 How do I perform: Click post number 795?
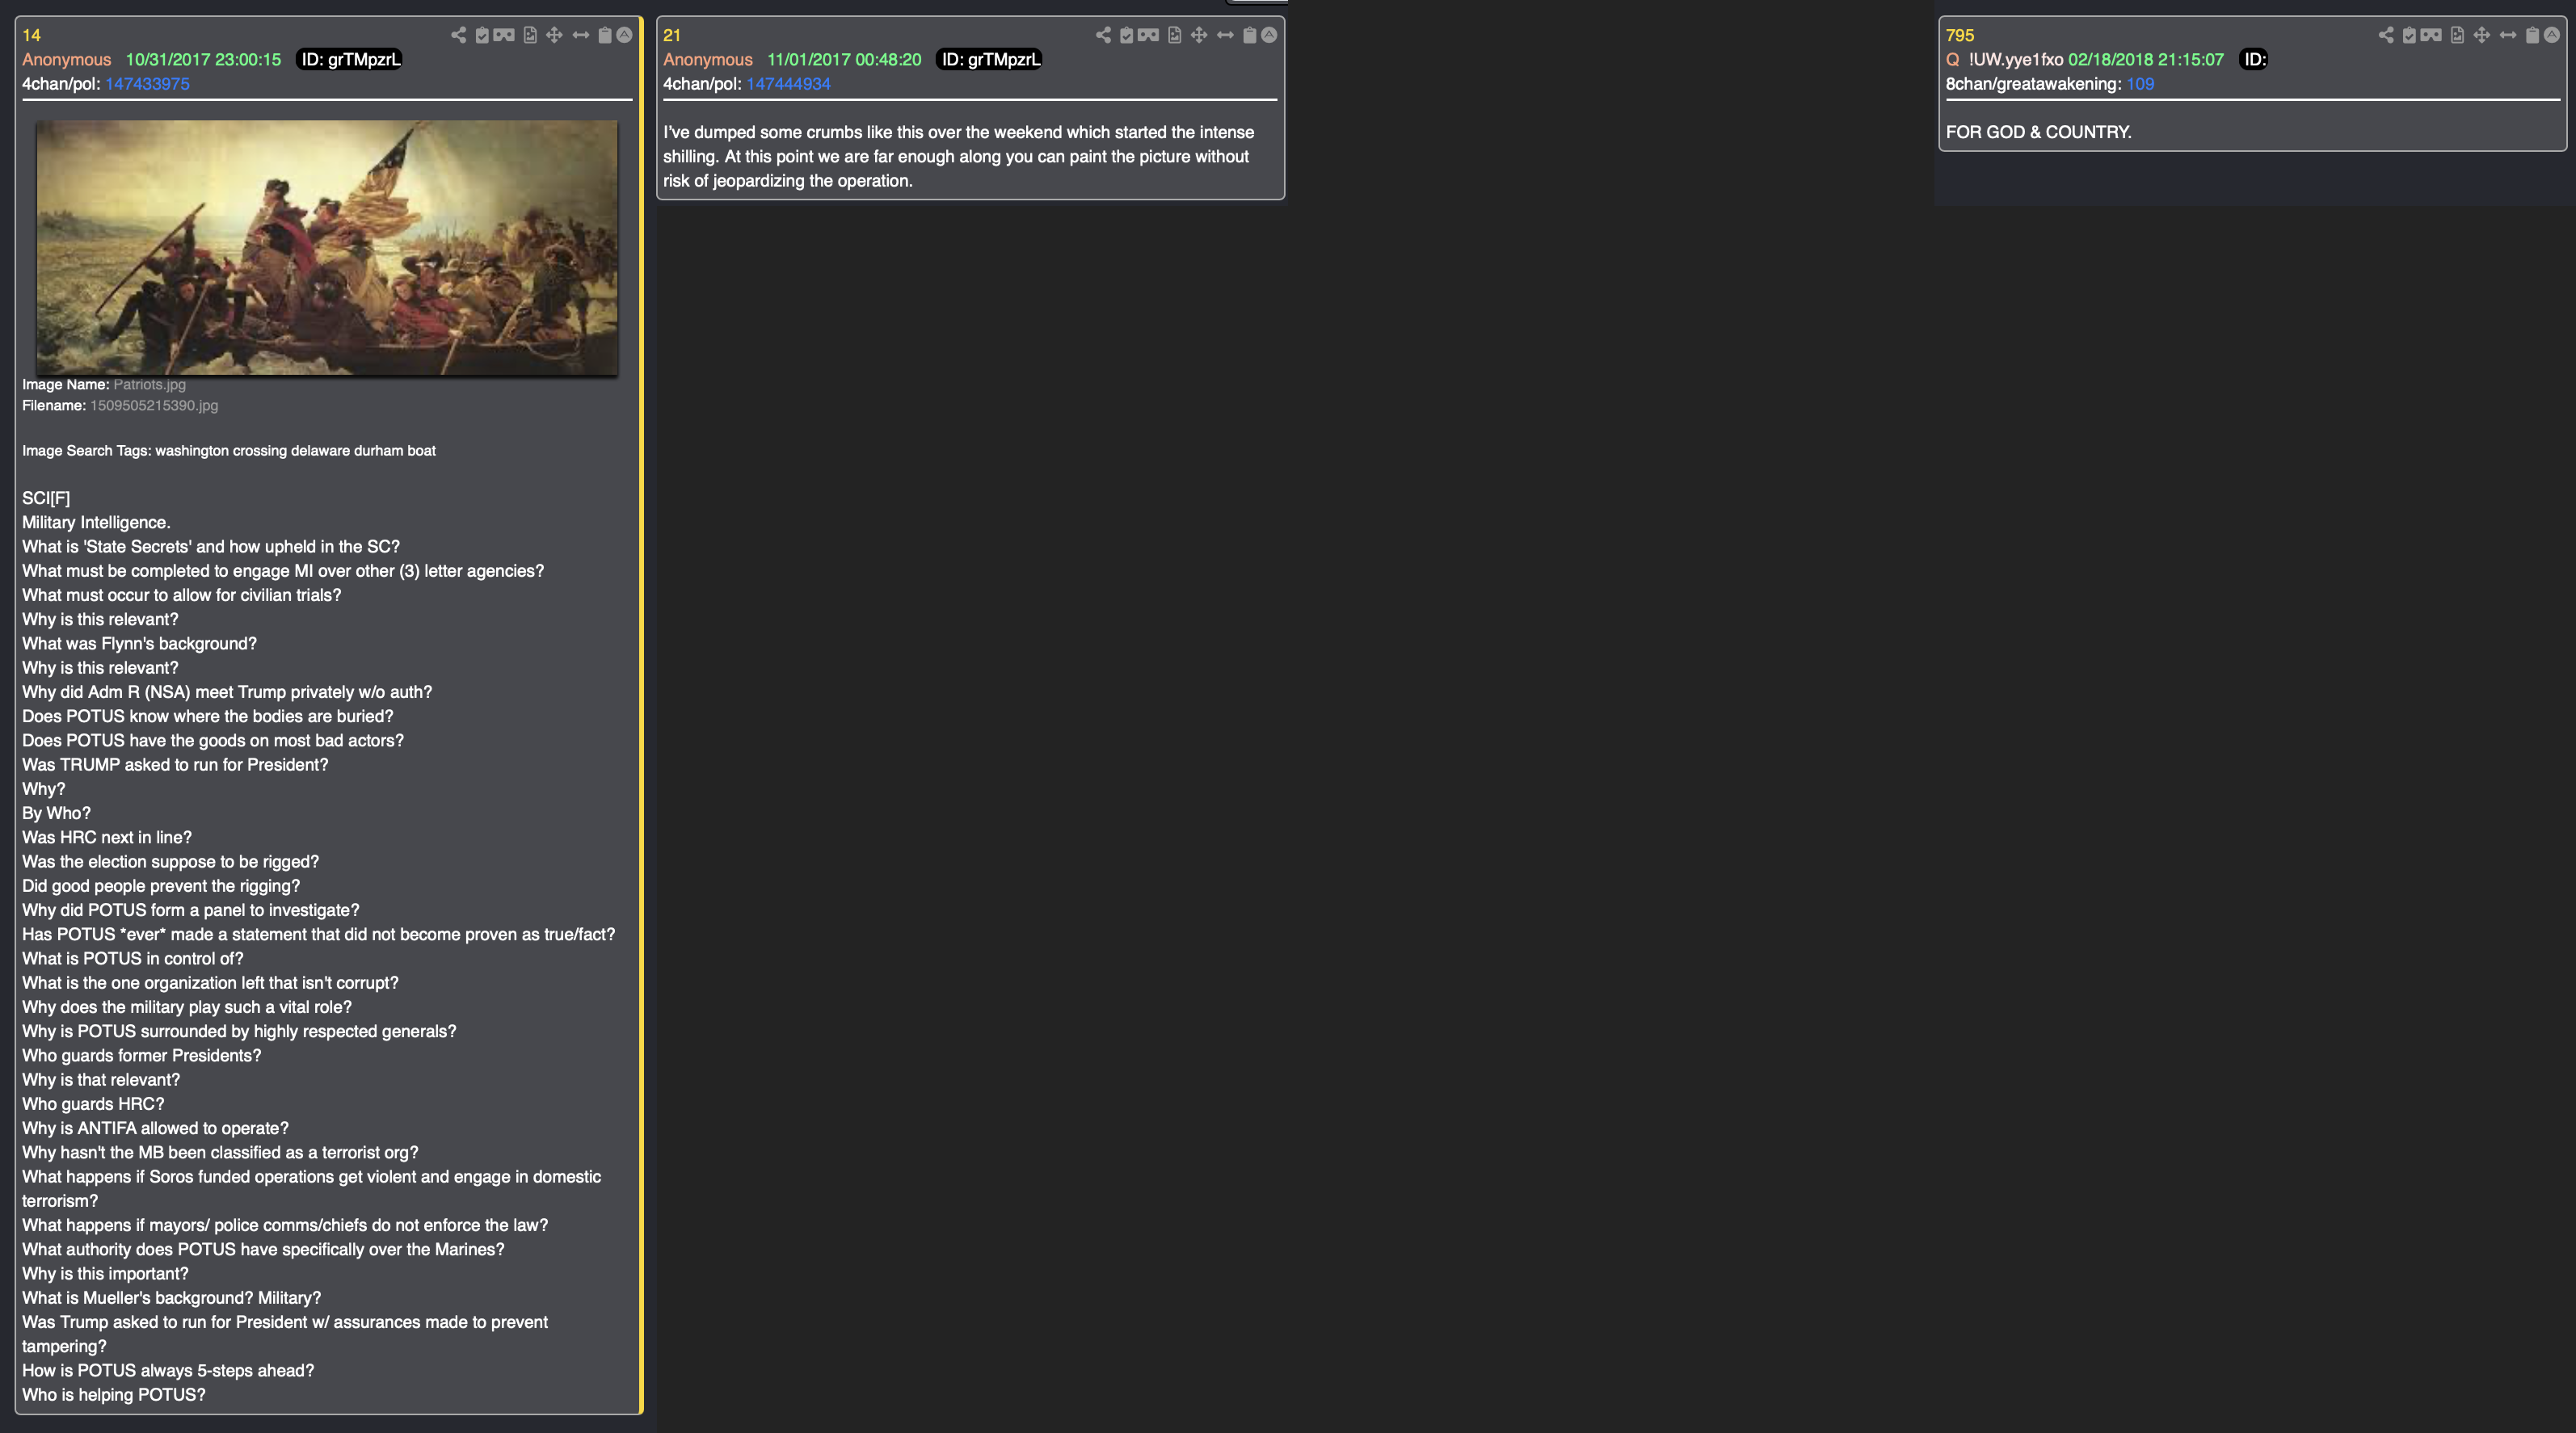coord(1960,35)
